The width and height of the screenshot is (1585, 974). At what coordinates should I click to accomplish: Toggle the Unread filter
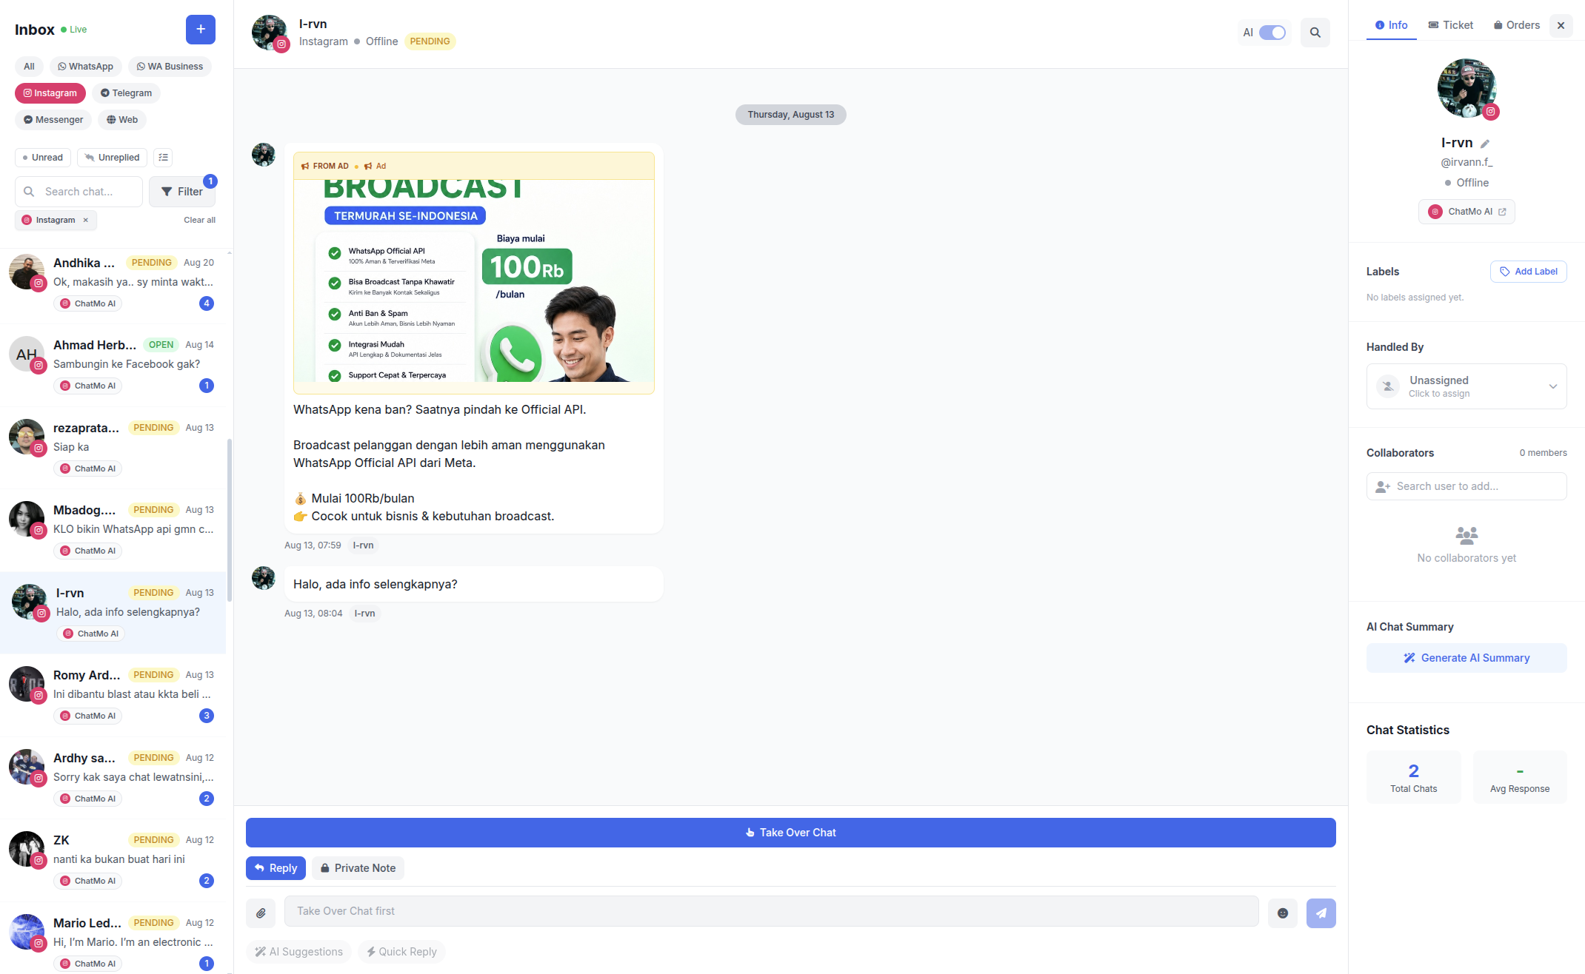43,158
